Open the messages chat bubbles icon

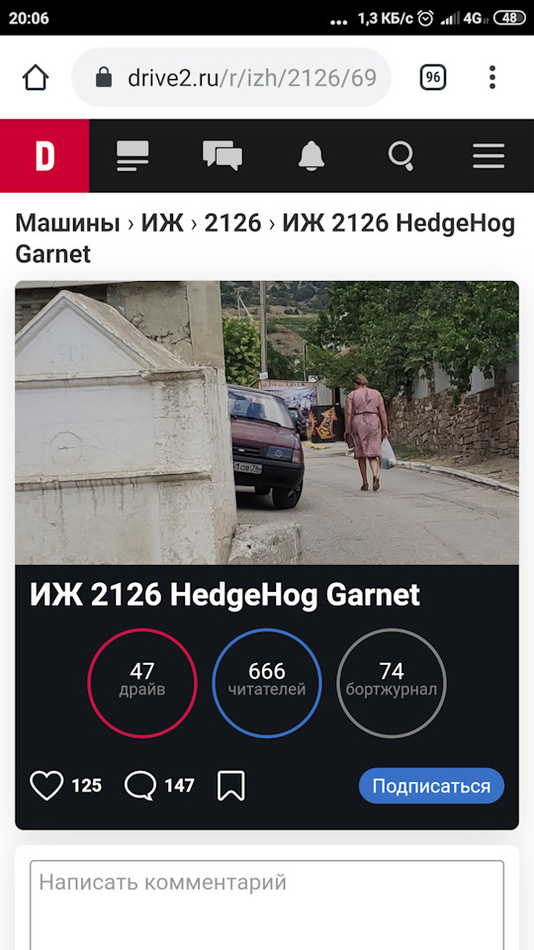point(222,155)
